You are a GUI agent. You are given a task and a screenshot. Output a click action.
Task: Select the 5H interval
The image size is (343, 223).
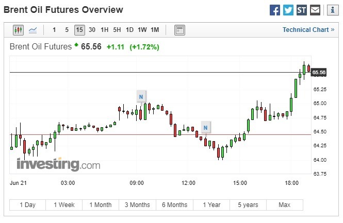pos(117,30)
